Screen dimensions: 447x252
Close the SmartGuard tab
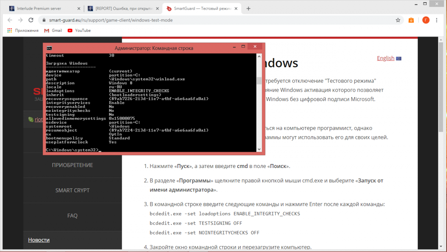pyautogui.click(x=236, y=8)
